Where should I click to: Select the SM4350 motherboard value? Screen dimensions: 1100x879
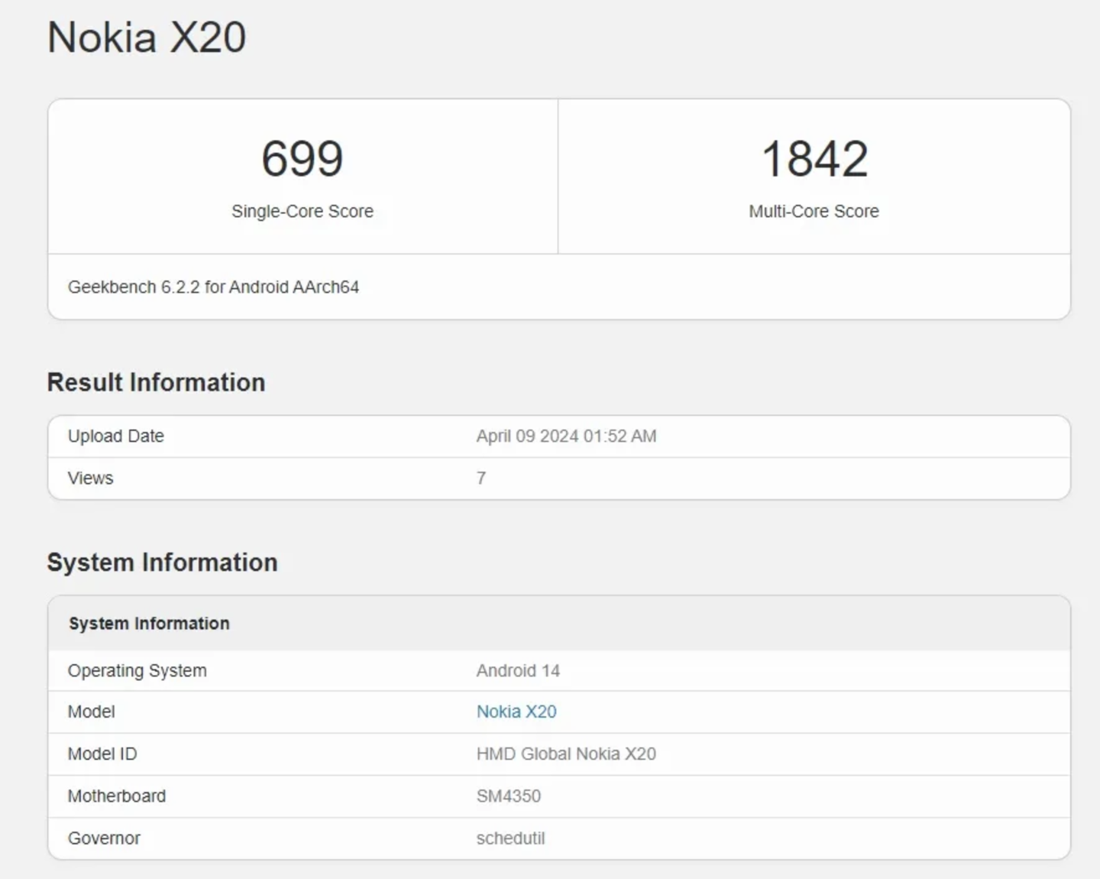point(508,796)
